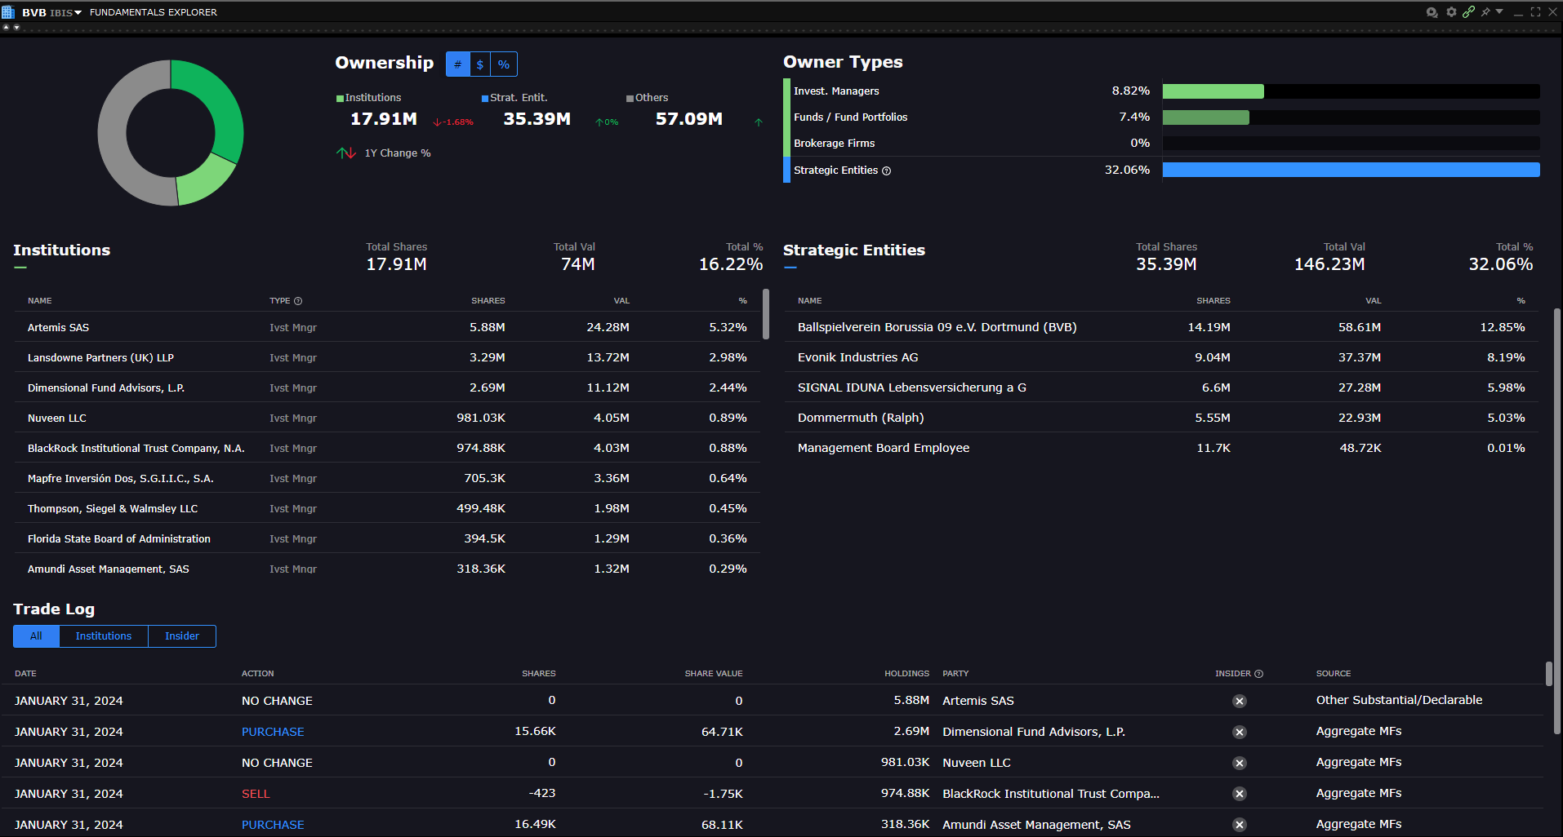Sort Institutions table by SHARES column

[x=488, y=301]
